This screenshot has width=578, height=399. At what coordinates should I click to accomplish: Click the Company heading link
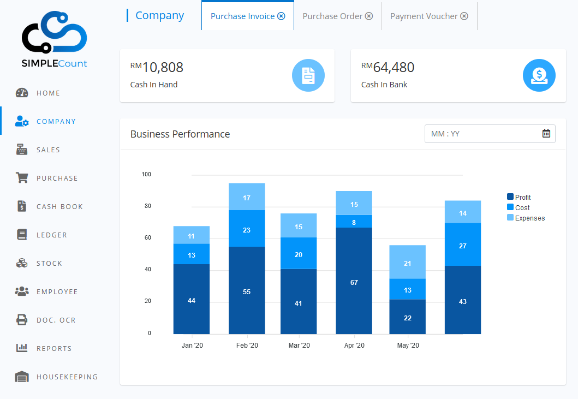159,15
